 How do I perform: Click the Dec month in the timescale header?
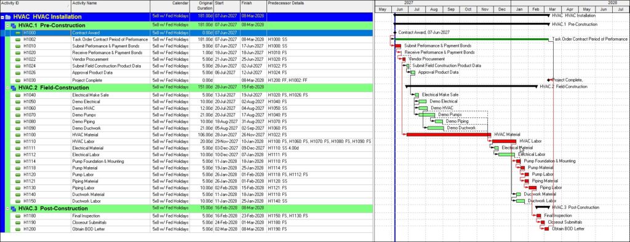502,9
